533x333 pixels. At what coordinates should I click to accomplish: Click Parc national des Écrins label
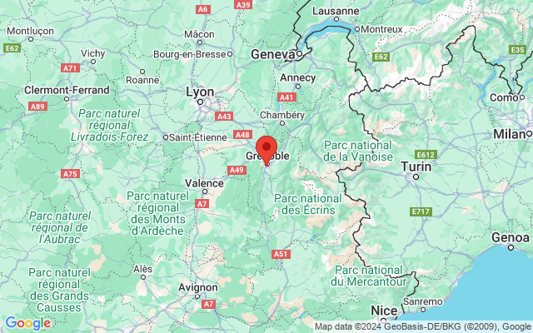point(308,204)
